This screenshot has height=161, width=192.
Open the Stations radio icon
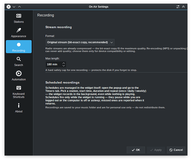coord(19,16)
